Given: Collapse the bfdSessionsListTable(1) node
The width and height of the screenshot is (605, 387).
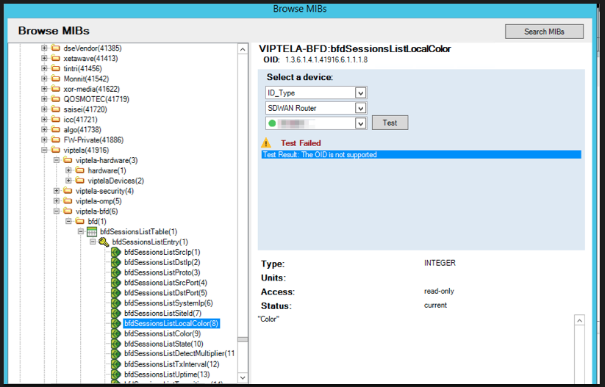Looking at the screenshot, I should point(81,231).
